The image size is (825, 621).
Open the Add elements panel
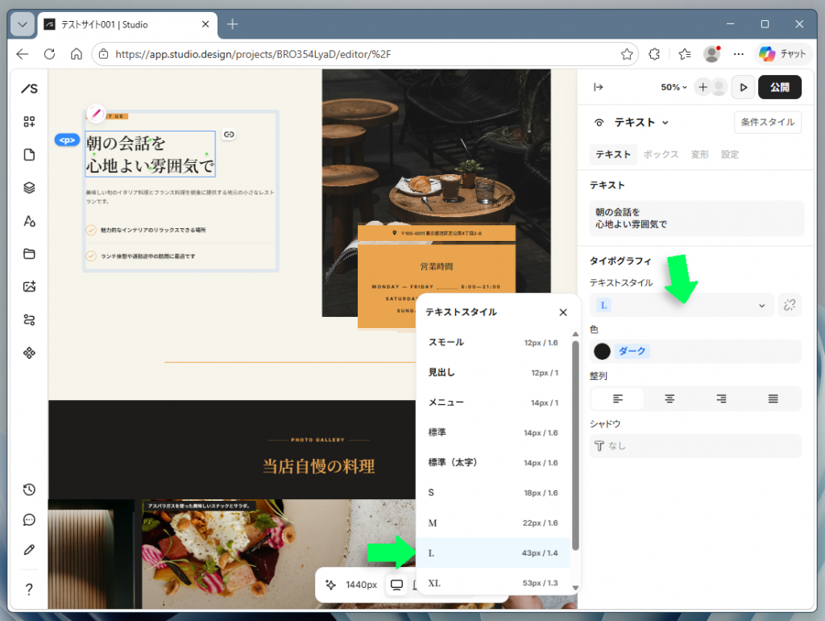coord(30,122)
